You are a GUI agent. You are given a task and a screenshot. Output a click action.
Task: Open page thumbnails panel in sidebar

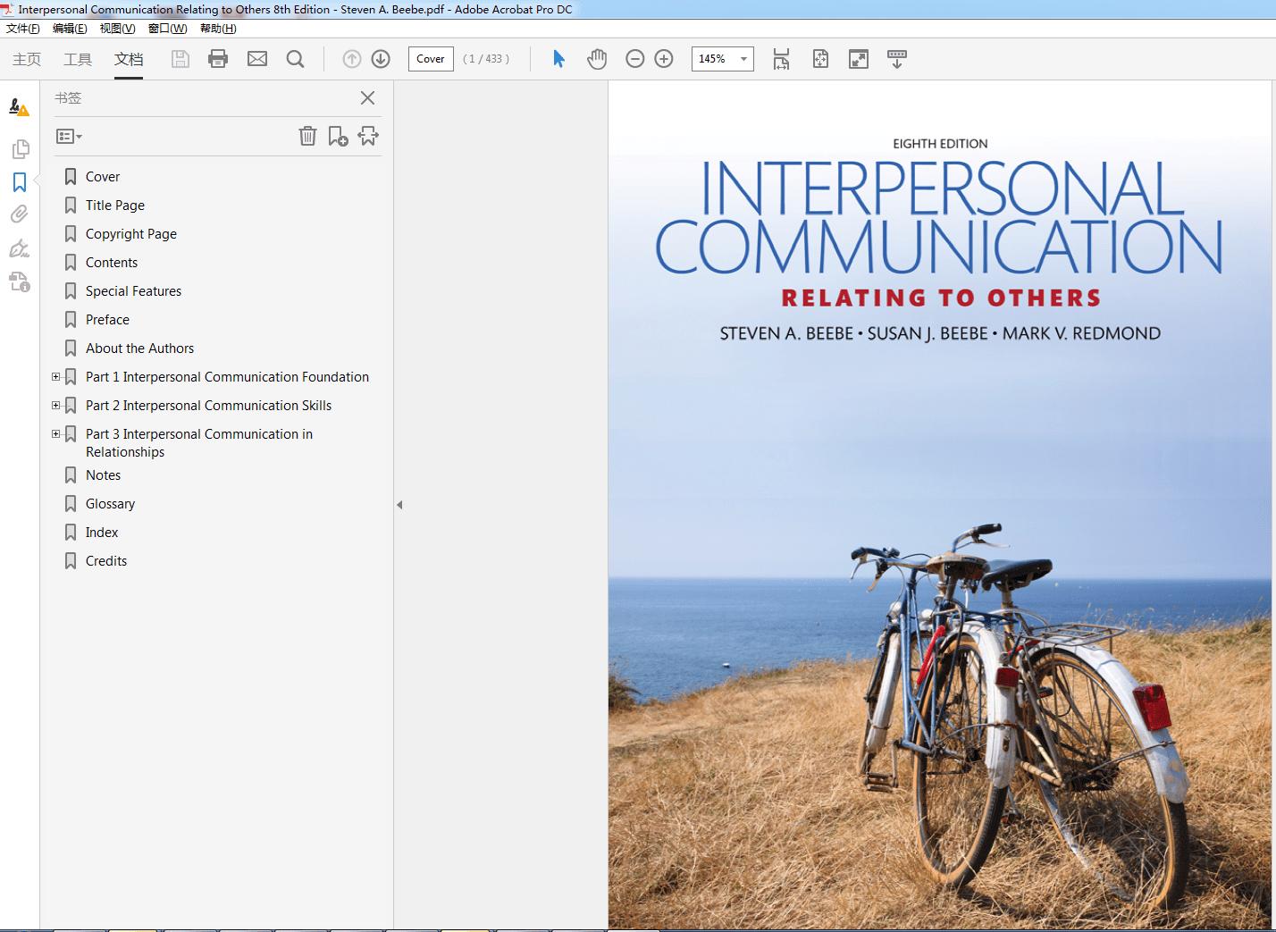pos(20,149)
